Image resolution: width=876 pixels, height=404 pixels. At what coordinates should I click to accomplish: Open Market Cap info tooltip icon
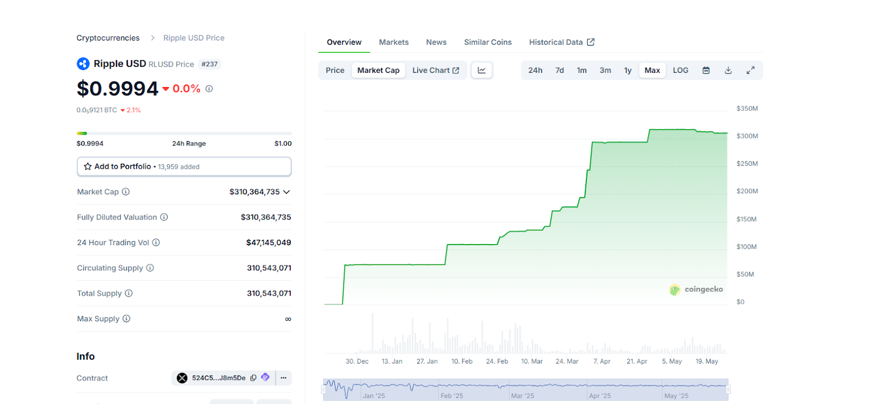[x=126, y=192]
